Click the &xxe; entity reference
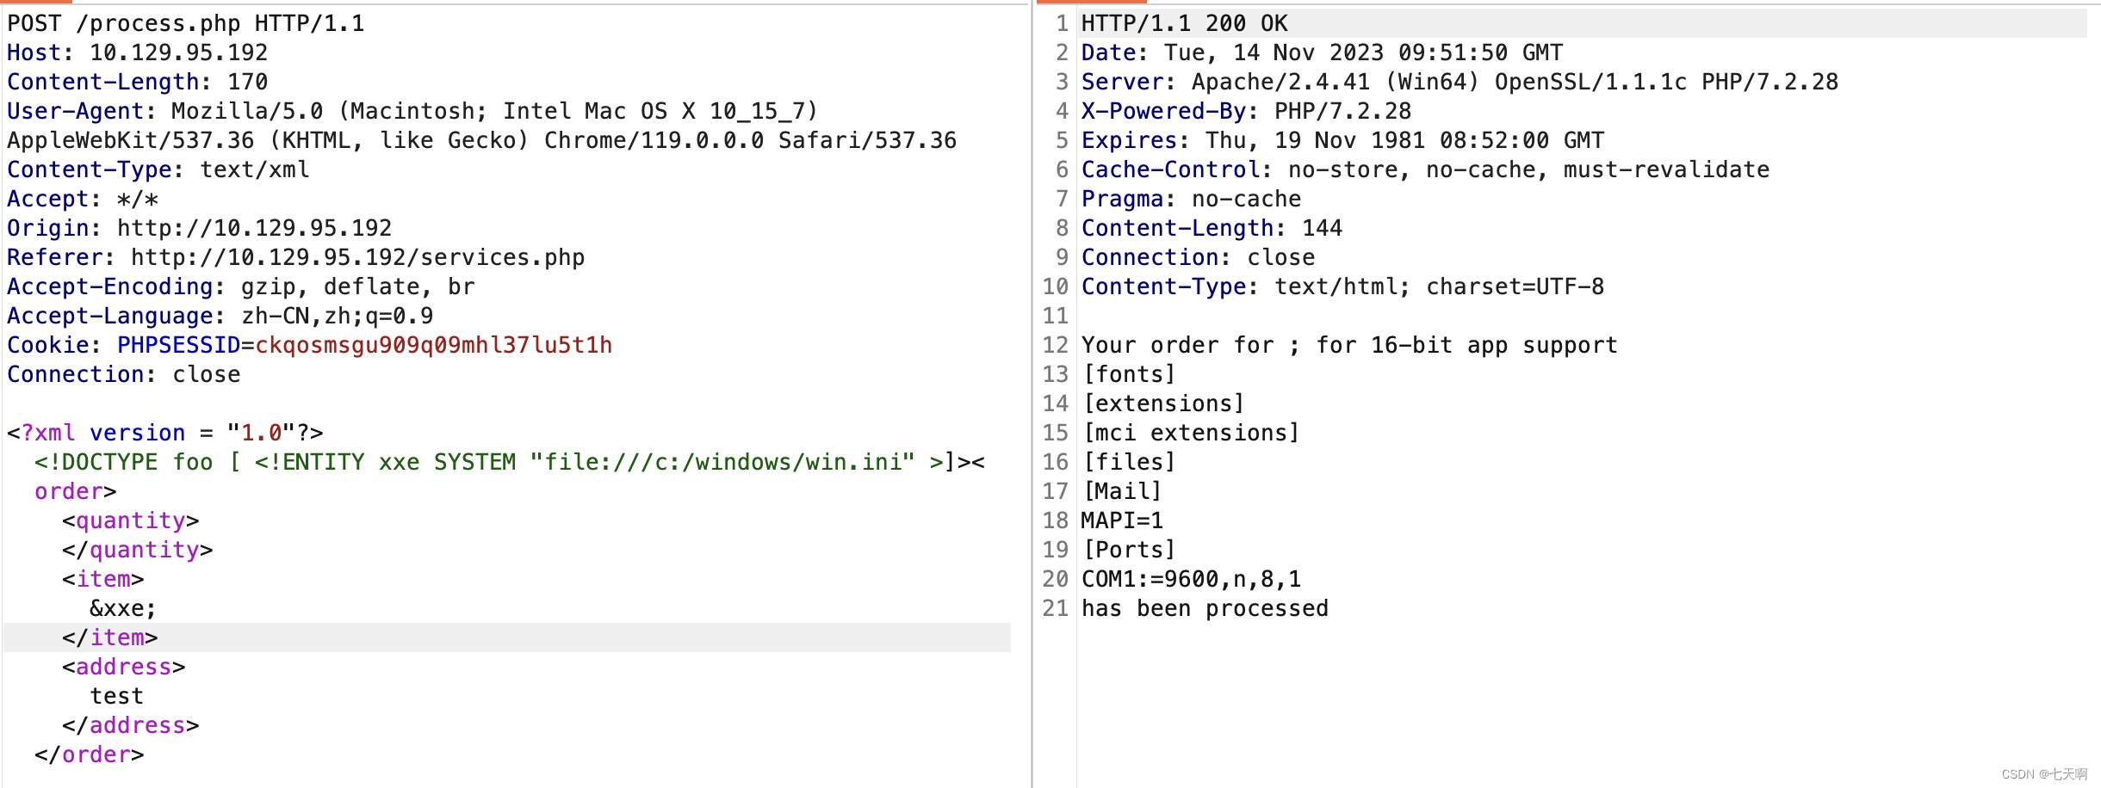 coord(124,608)
